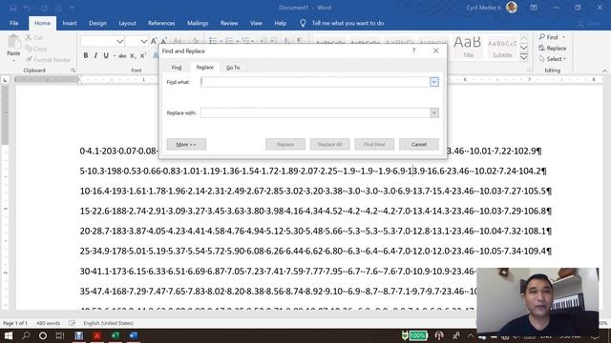Switch to the Insert ribbon tab
Viewport: 611px width, 343px height.
click(70, 23)
